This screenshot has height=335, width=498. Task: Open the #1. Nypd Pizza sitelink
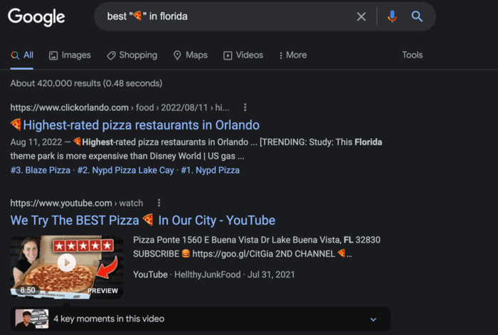tap(211, 170)
